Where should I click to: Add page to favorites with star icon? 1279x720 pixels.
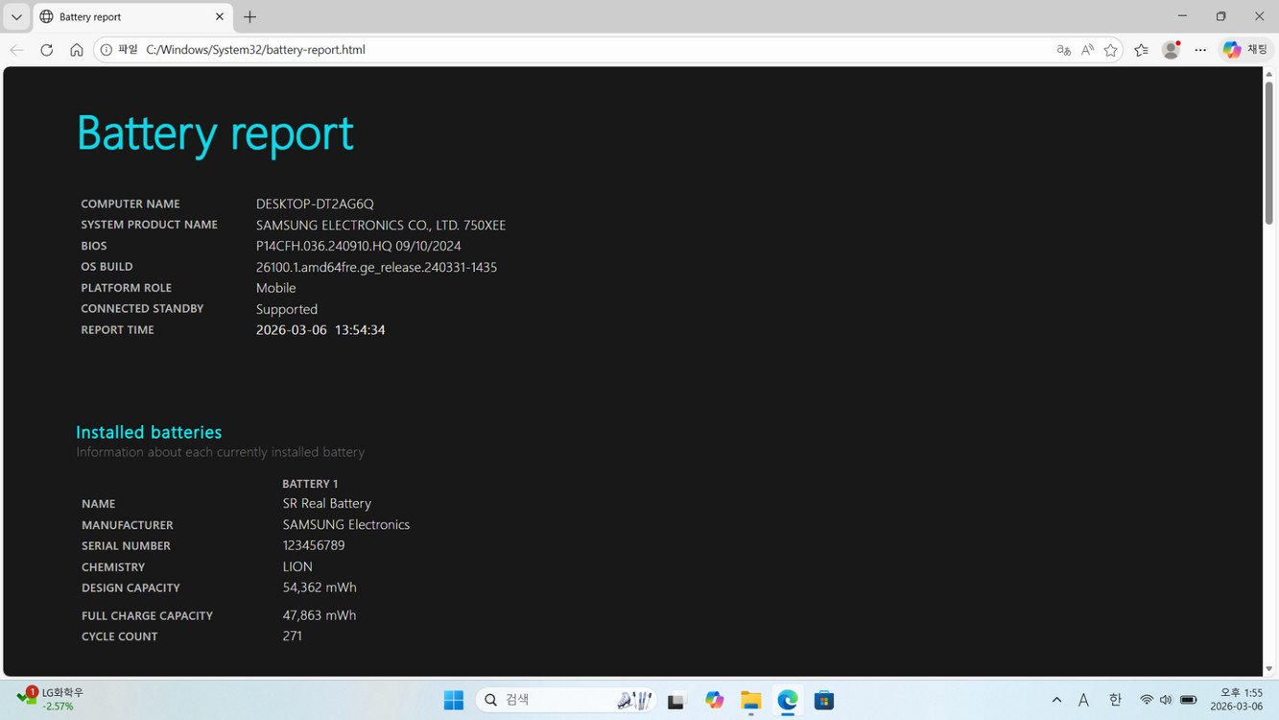coord(1111,50)
